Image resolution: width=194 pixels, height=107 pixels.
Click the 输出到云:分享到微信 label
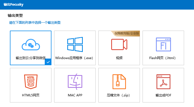point(31,58)
